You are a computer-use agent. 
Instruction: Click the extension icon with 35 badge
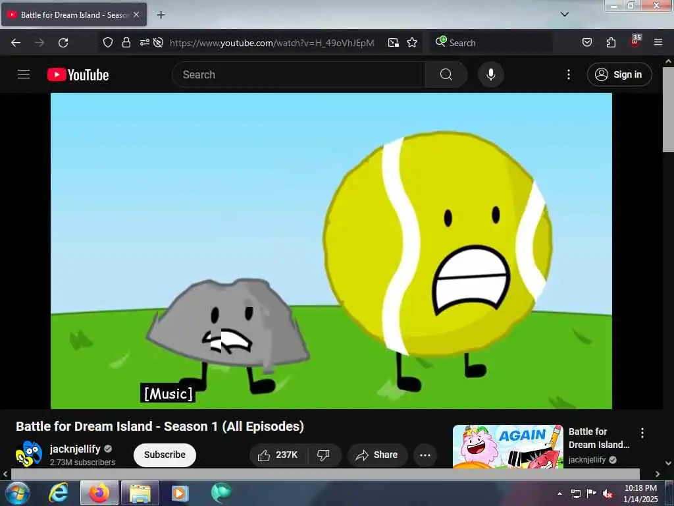pyautogui.click(x=635, y=42)
